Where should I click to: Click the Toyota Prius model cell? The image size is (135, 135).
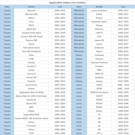pyautogui.click(x=31, y=22)
